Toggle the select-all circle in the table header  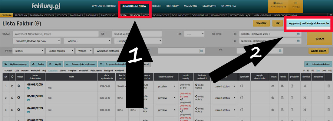[x=12, y=77]
